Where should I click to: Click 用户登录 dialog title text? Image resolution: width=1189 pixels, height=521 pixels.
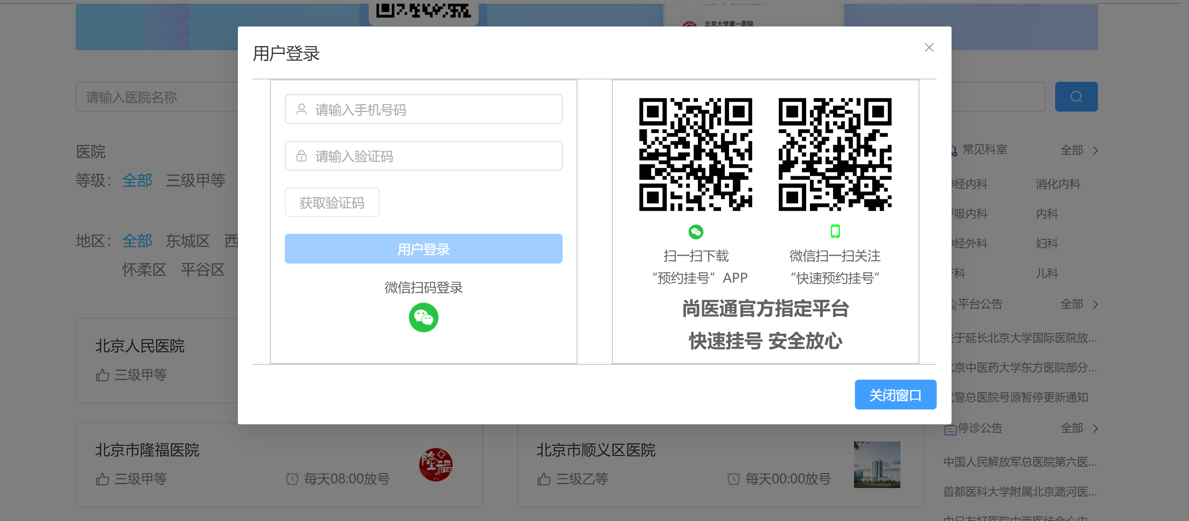[286, 53]
